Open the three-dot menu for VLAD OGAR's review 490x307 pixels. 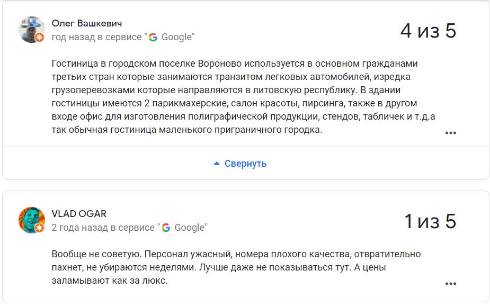point(450,284)
